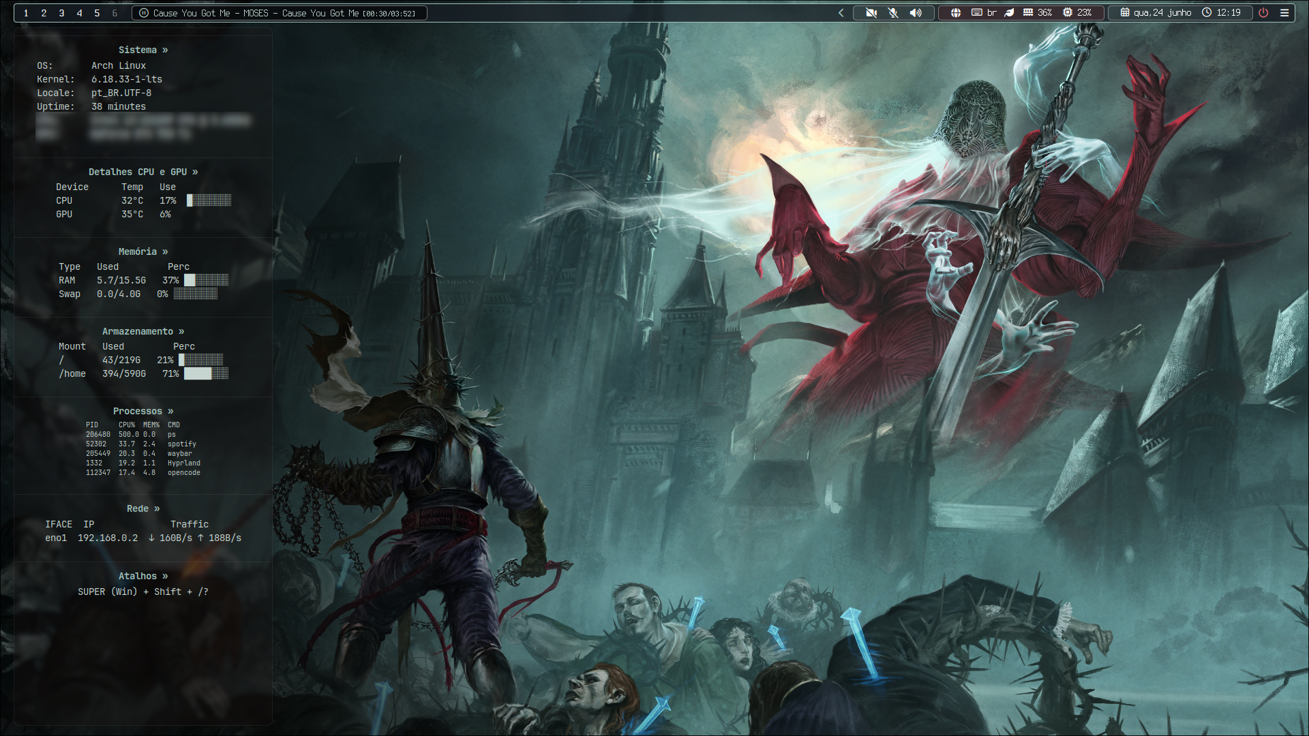1309x736 pixels.
Task: Click the Swap used value 0.0/4.0G
Action: tap(119, 294)
